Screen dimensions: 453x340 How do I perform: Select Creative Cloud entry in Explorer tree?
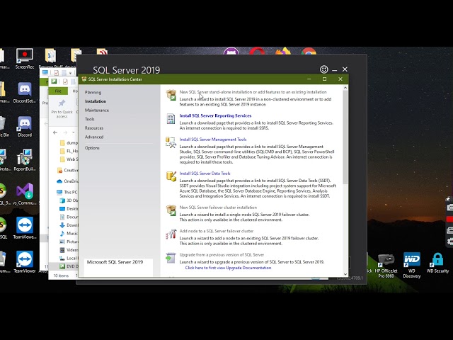(x=68, y=170)
